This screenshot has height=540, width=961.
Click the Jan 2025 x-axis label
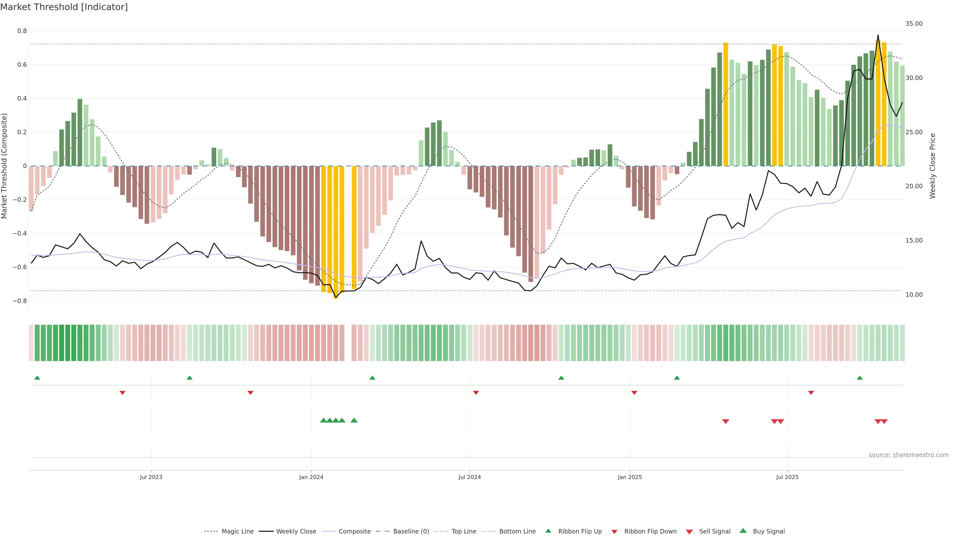coord(630,477)
